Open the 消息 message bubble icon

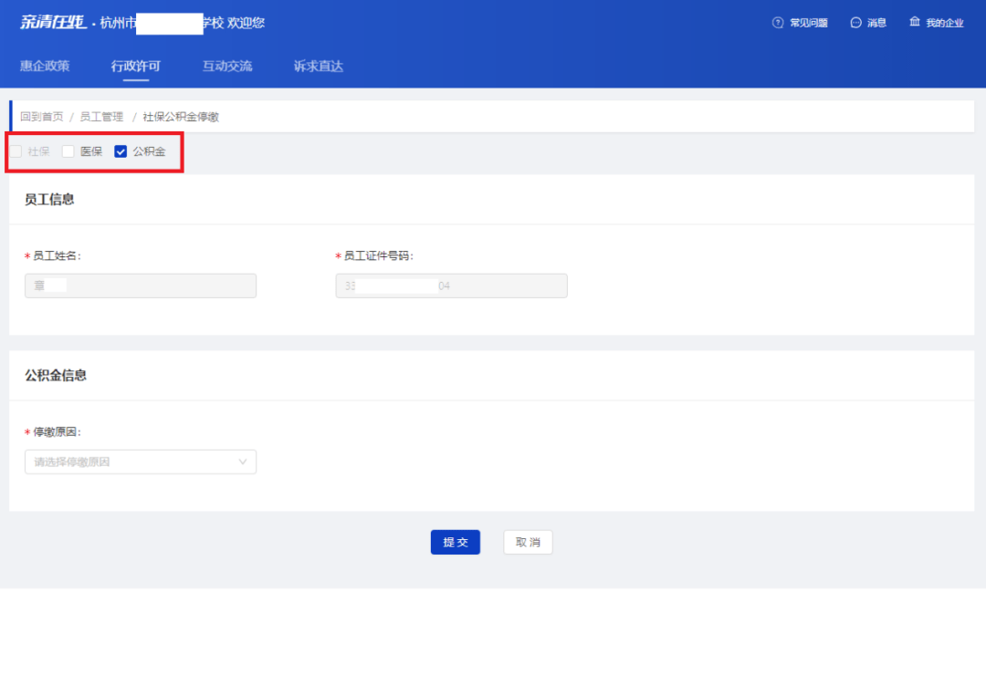[x=855, y=23]
